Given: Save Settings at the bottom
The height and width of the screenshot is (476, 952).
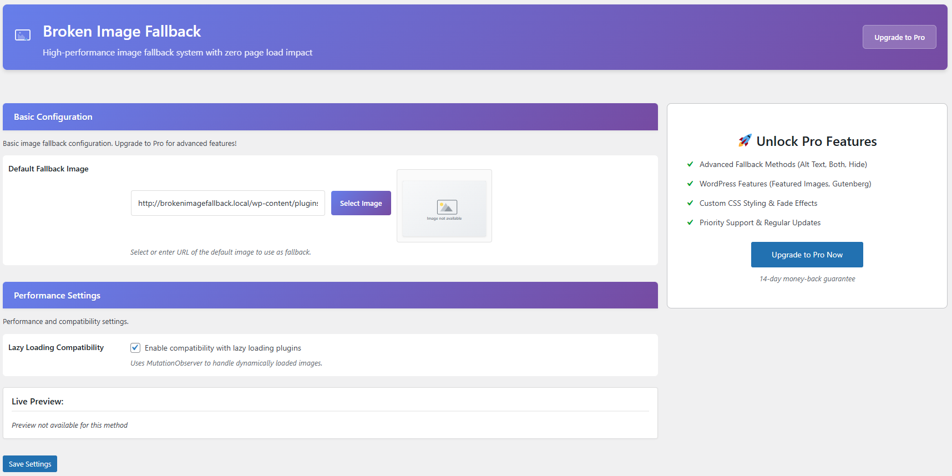Looking at the screenshot, I should 30,464.
